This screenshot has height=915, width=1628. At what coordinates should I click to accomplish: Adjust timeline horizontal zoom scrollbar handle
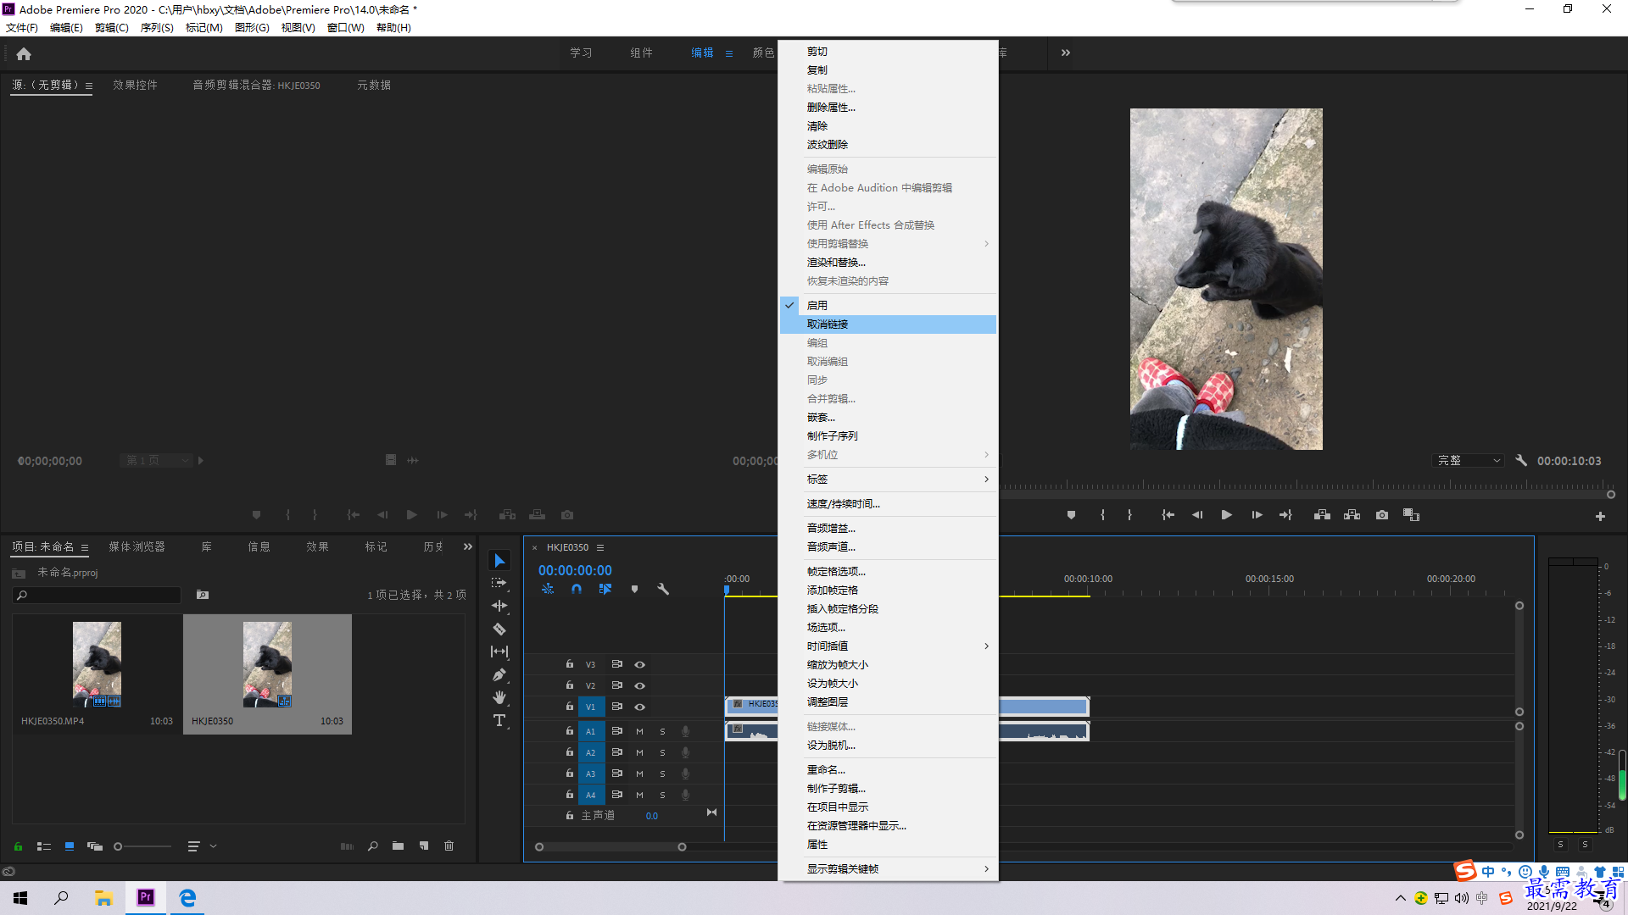tap(682, 846)
